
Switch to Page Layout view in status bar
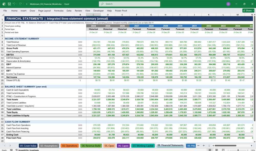coord(217,150)
